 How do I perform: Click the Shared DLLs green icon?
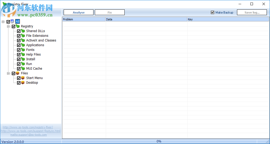(x=23, y=31)
